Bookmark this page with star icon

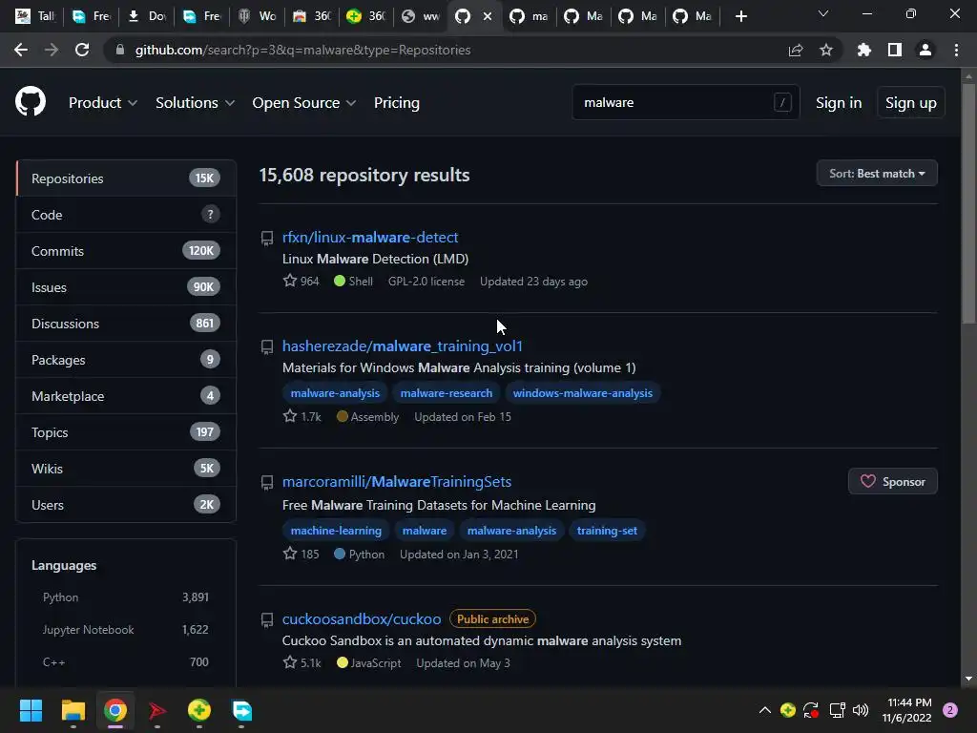click(826, 50)
